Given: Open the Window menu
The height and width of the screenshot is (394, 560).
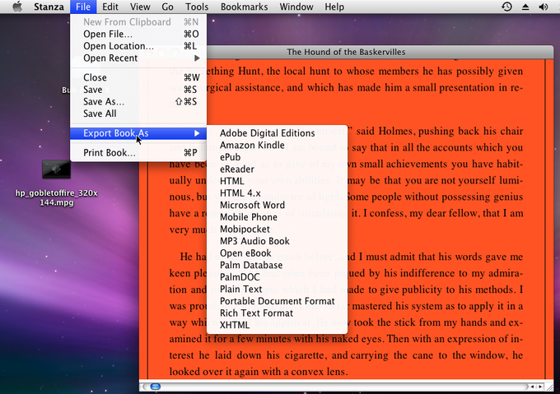Looking at the screenshot, I should click(x=296, y=7).
